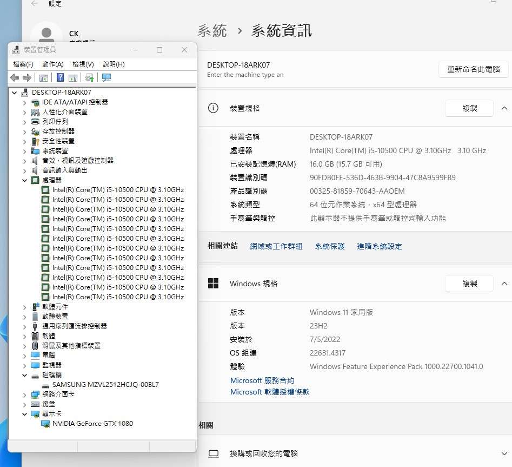Click the USB plug icon beside 通用序列匯流排控制器
512x467 pixels.
(35, 326)
